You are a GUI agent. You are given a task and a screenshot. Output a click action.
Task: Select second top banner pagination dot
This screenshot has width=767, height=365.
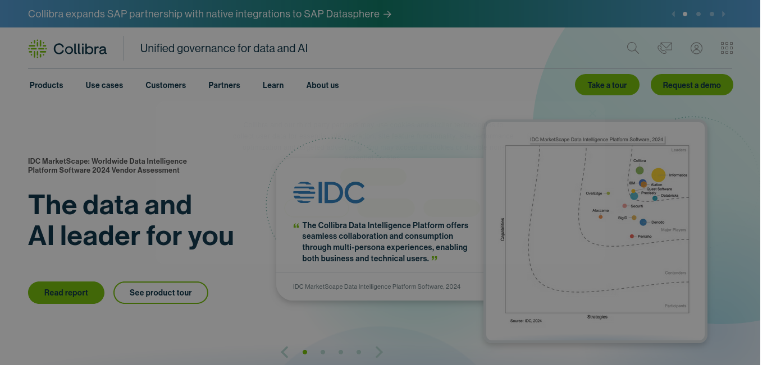tap(698, 14)
